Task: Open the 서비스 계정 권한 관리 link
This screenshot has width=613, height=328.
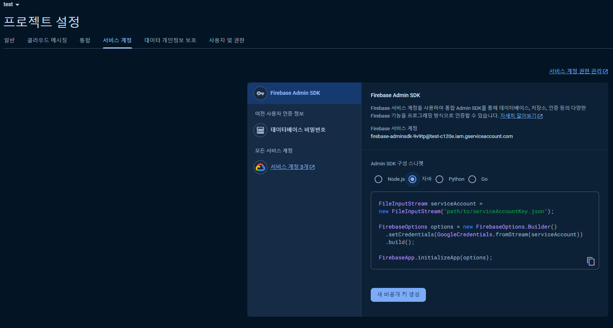Action: tap(575, 71)
